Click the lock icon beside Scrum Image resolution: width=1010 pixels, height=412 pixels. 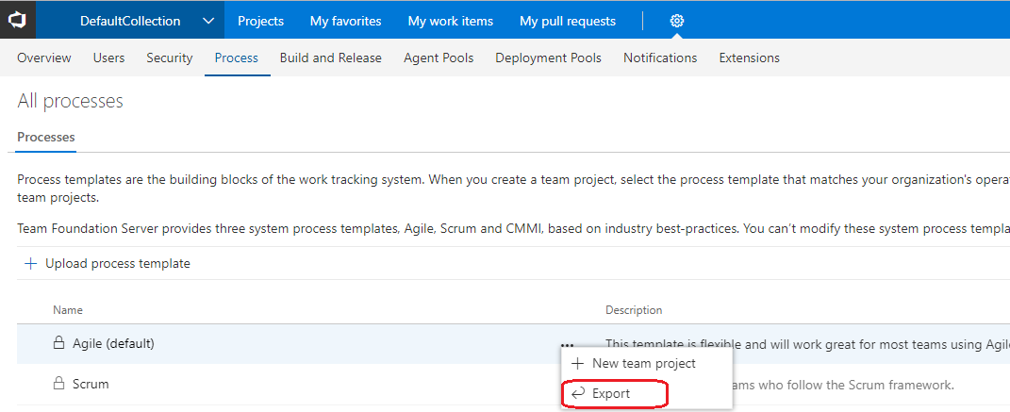[58, 384]
